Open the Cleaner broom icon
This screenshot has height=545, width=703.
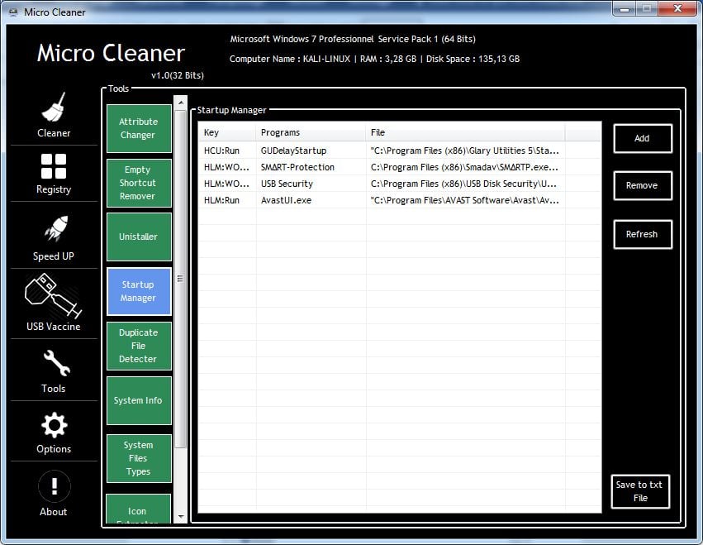[54, 107]
